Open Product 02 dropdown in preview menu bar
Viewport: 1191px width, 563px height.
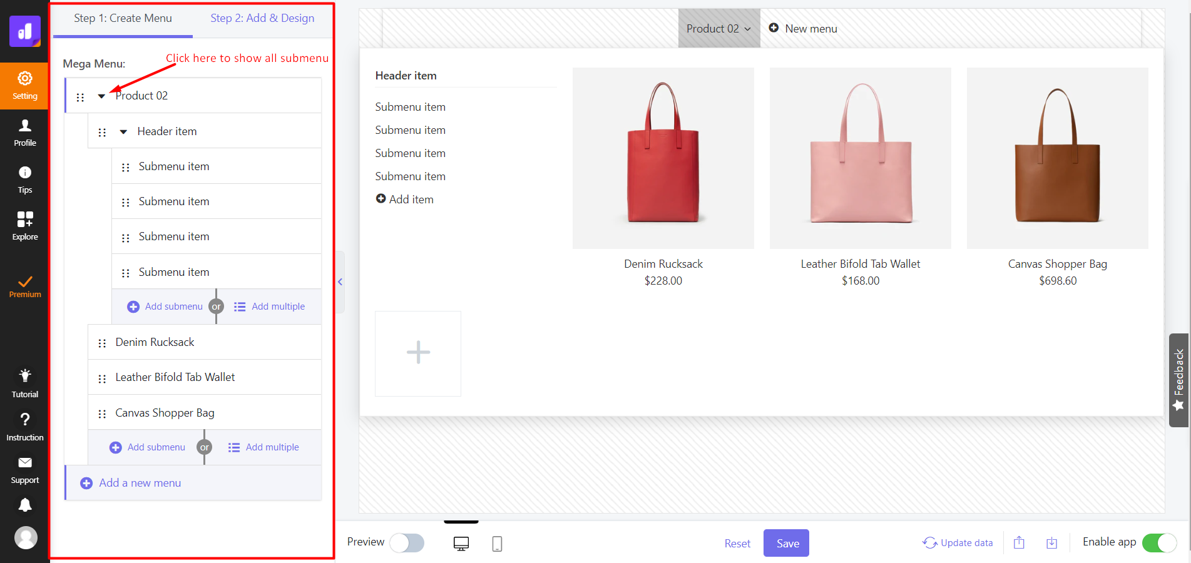point(718,29)
